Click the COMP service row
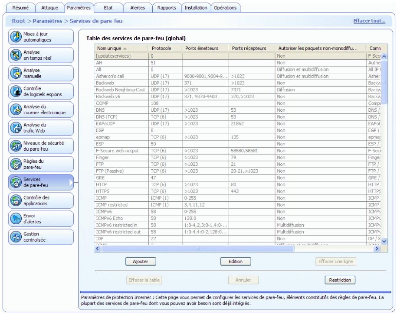The width and height of the screenshot is (397, 313). tap(237, 103)
